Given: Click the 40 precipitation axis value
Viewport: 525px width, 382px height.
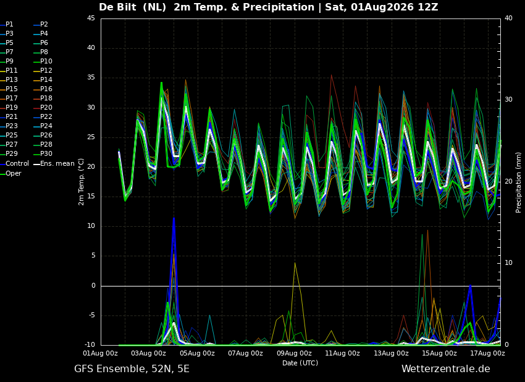Looking at the screenshot, I should coord(508,18).
